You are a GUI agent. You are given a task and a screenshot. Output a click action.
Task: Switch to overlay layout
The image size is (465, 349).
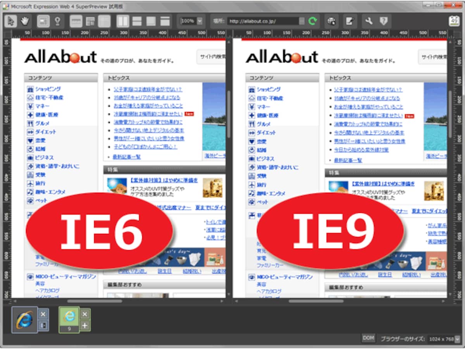pos(151,21)
